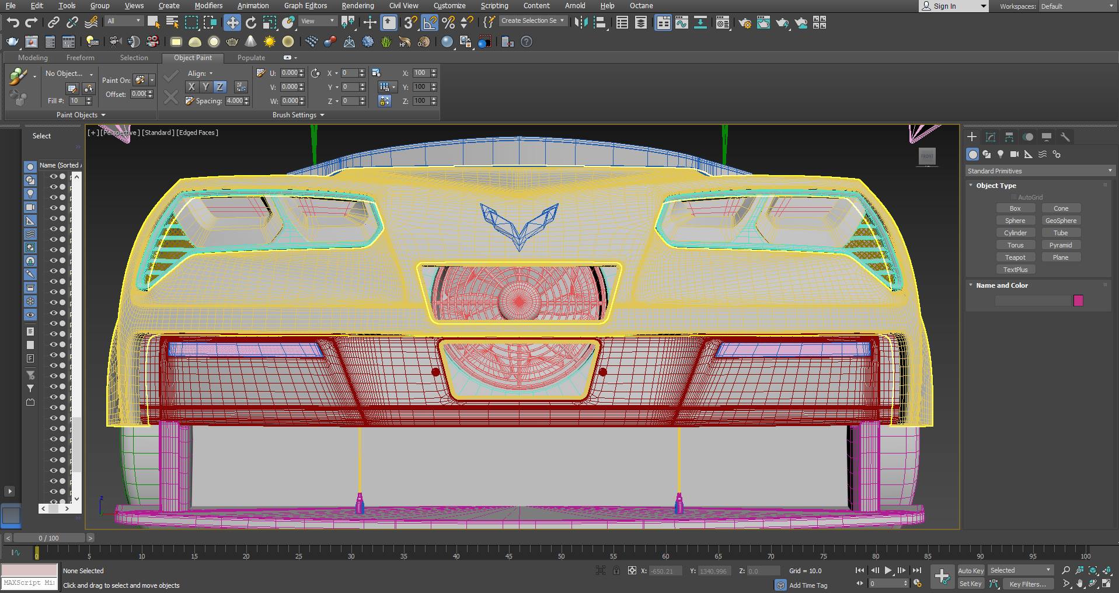The image size is (1119, 593).
Task: Toggle Y axis align button
Action: pyautogui.click(x=205, y=87)
